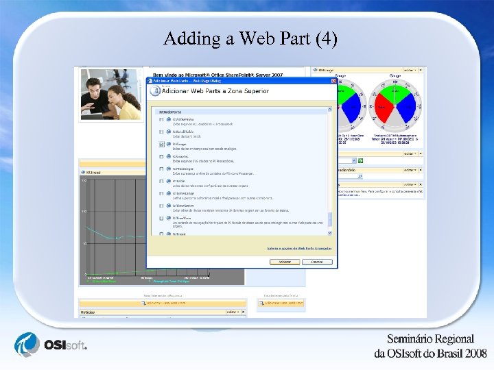Check the RtMessenger web part checkbox
494x370 pixels.
[x=161, y=169]
